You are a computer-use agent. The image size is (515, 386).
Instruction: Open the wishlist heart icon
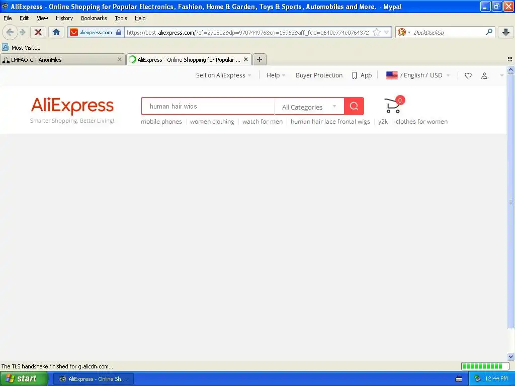point(468,75)
